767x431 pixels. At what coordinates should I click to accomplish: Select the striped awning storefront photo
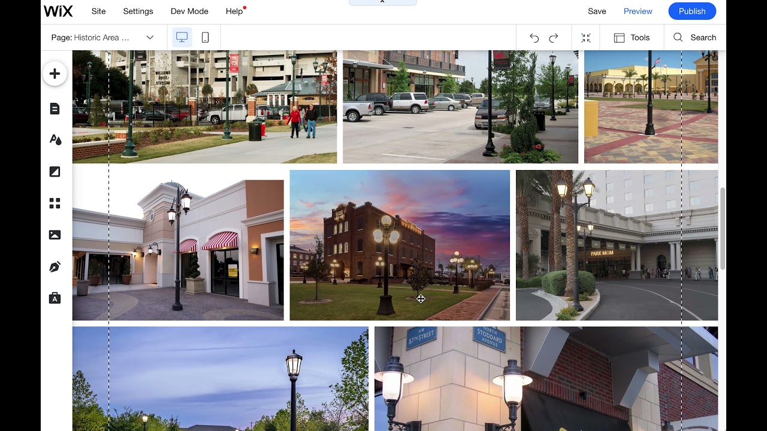tap(178, 245)
